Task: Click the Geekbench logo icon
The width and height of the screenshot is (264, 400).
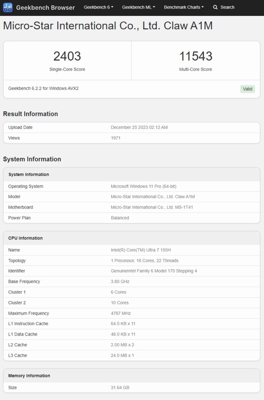Action: pos(8,7)
